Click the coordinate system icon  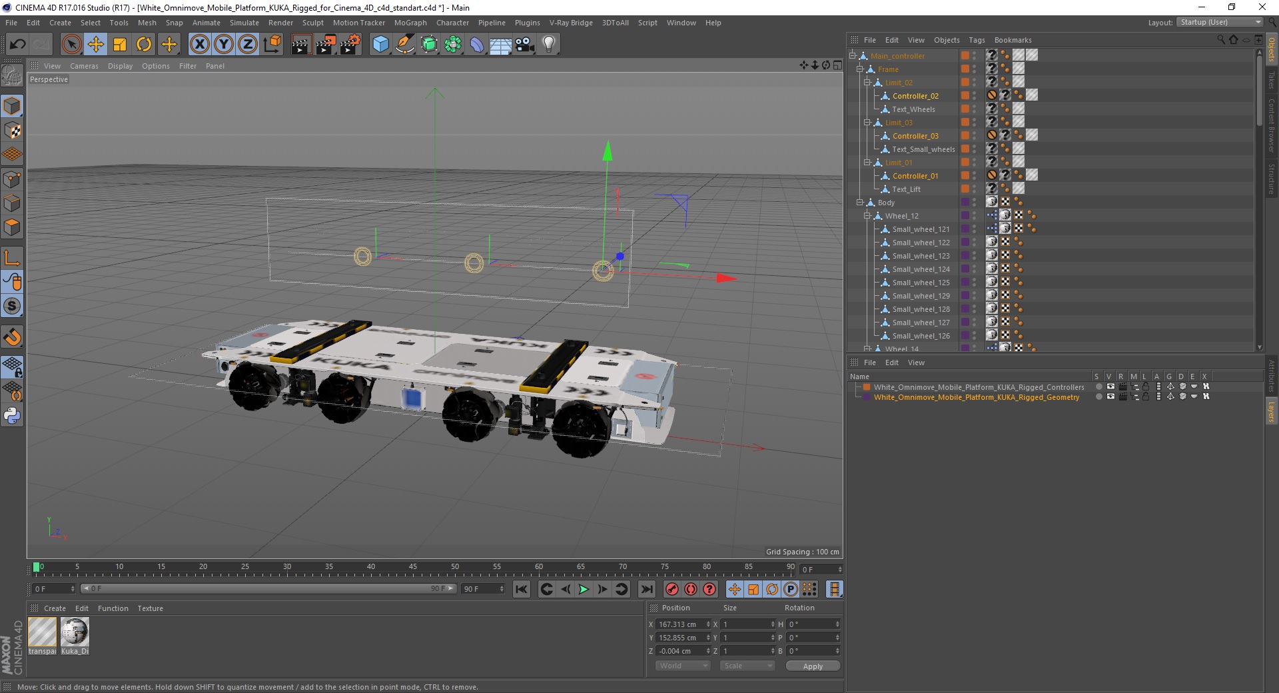[272, 45]
